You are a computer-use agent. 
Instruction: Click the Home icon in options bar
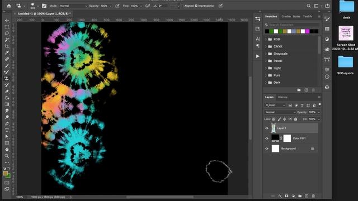pos(9,6)
